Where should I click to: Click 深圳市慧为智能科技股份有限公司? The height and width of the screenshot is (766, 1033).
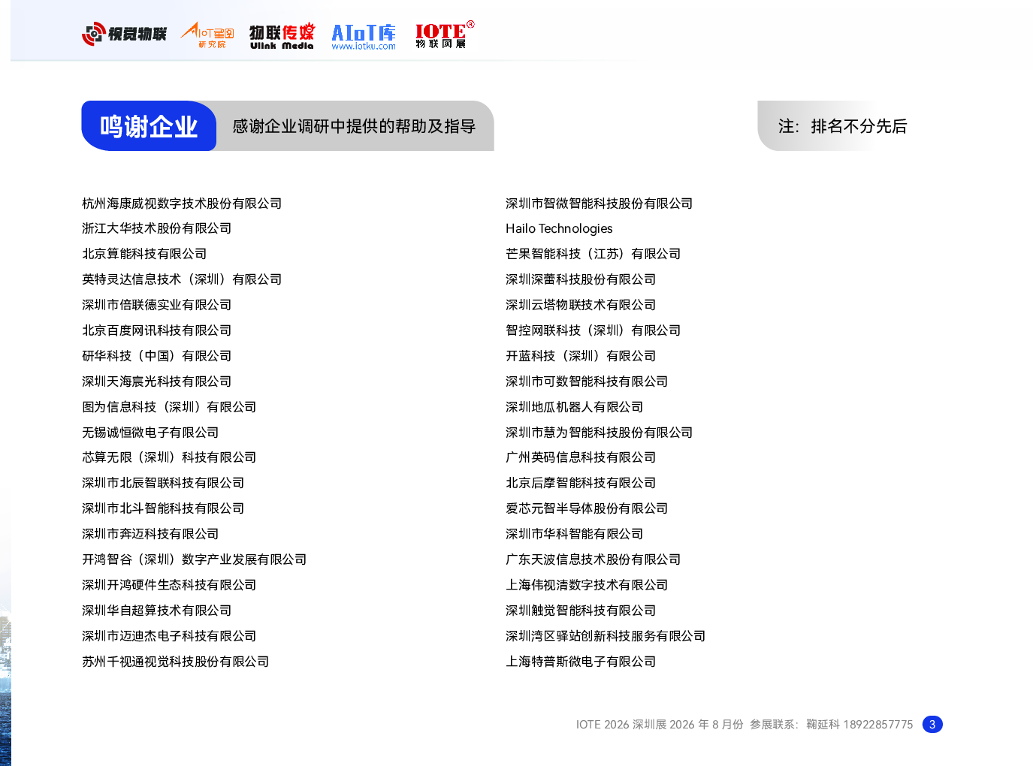click(600, 433)
